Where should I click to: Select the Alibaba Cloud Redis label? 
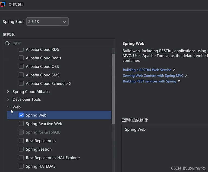pos(43,58)
